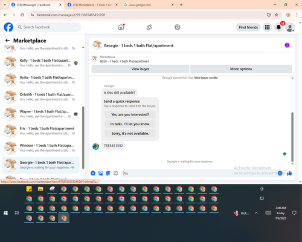The width and height of the screenshot is (302, 242).
Task: Switch to the Marketplace - 1 beds tab
Action: [92, 5]
